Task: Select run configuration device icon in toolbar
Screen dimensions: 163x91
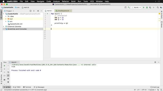Action: [126, 7]
